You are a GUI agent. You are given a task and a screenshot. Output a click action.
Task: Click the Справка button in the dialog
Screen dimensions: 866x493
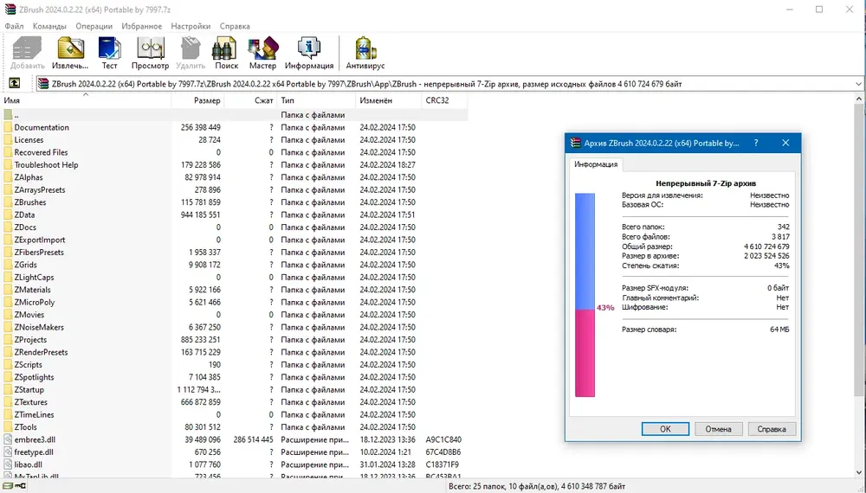tap(771, 428)
